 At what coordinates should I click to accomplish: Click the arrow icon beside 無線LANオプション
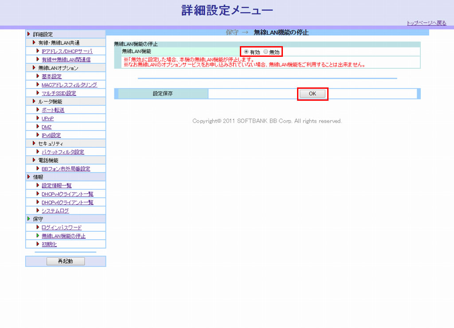point(34,68)
